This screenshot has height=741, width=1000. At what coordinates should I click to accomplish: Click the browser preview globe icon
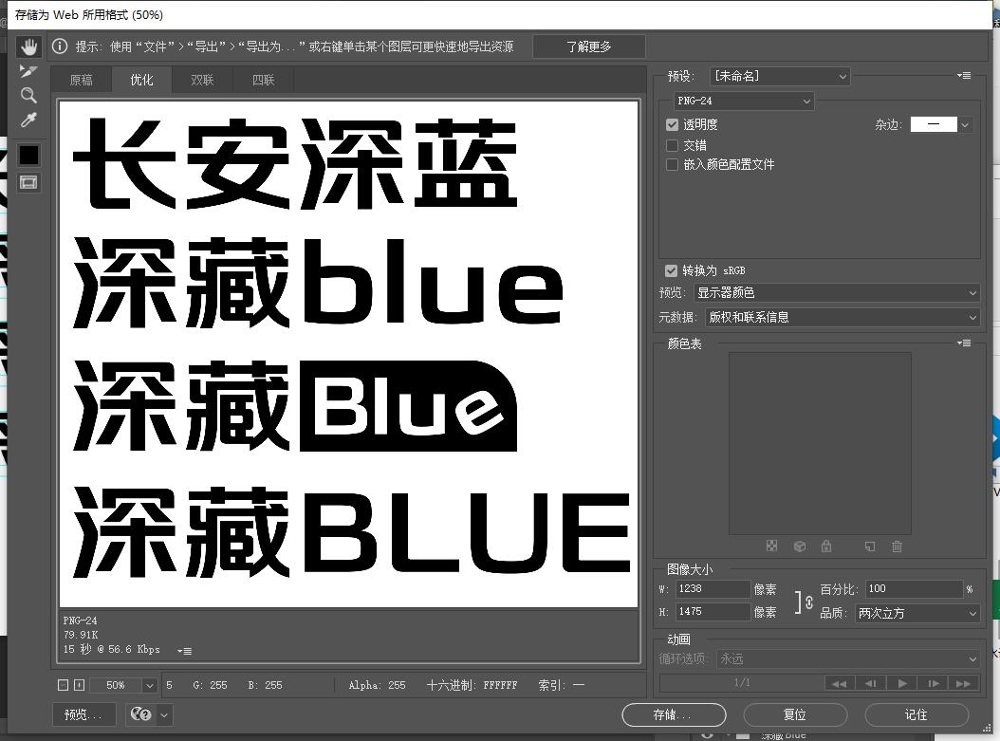point(141,714)
